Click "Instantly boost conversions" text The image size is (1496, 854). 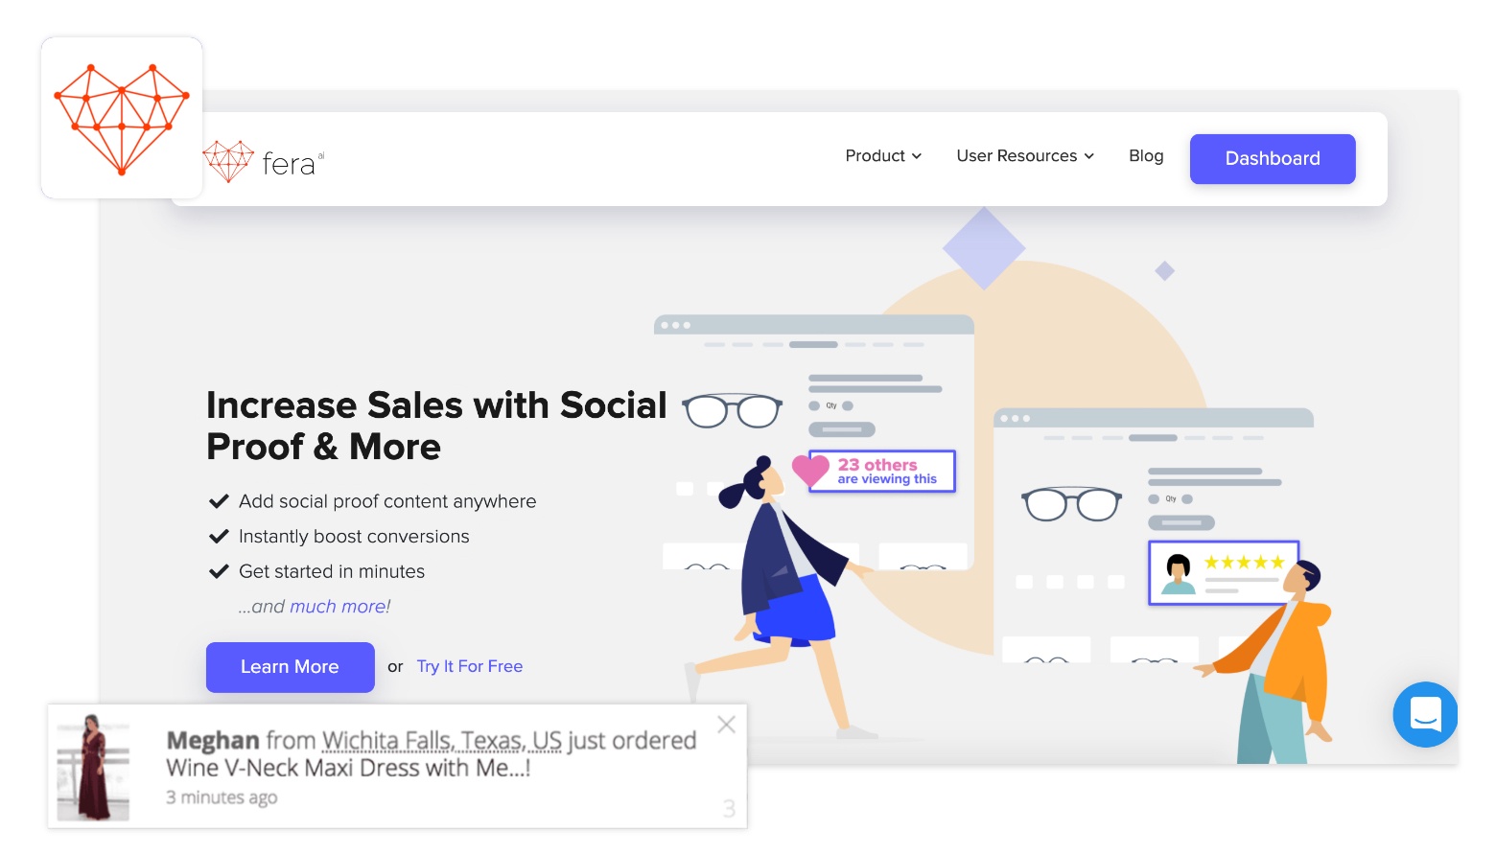(x=354, y=537)
